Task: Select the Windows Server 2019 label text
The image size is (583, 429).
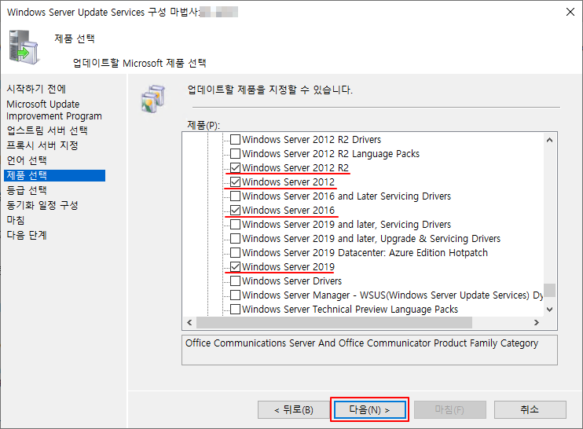Action: [x=288, y=267]
